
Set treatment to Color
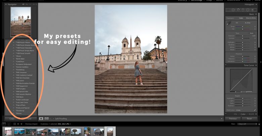(241, 18)
